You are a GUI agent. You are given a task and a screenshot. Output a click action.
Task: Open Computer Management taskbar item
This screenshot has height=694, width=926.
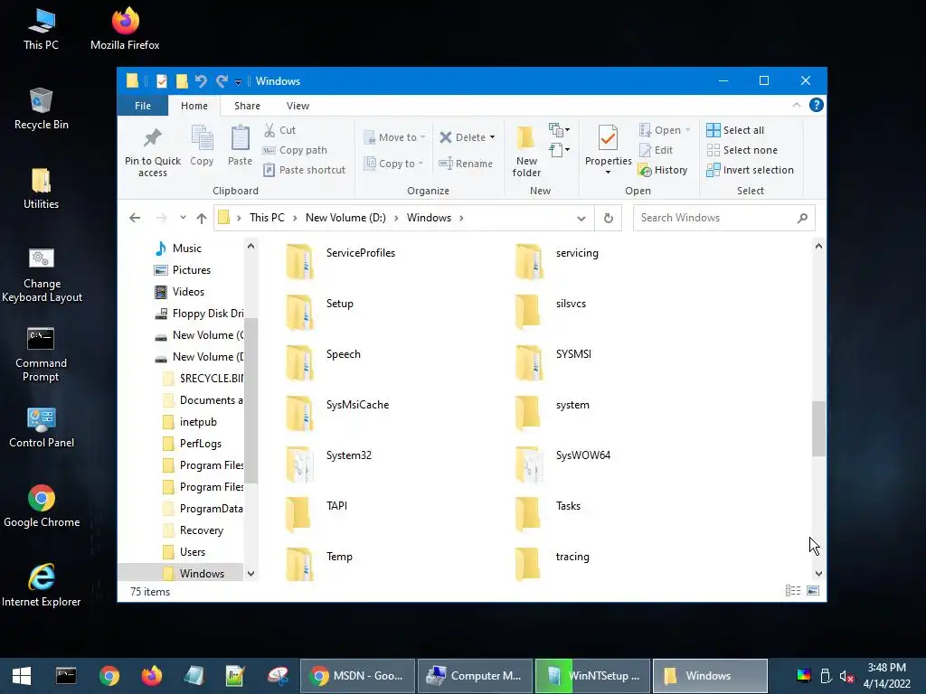click(x=475, y=676)
